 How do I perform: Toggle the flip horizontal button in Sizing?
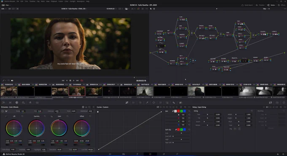click(x=235, y=129)
